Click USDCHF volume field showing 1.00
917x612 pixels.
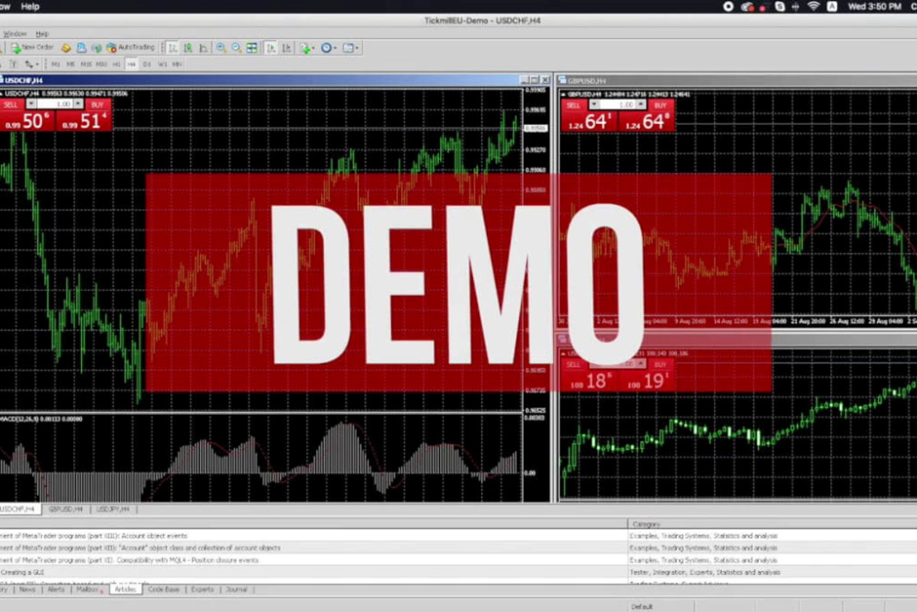click(x=55, y=104)
